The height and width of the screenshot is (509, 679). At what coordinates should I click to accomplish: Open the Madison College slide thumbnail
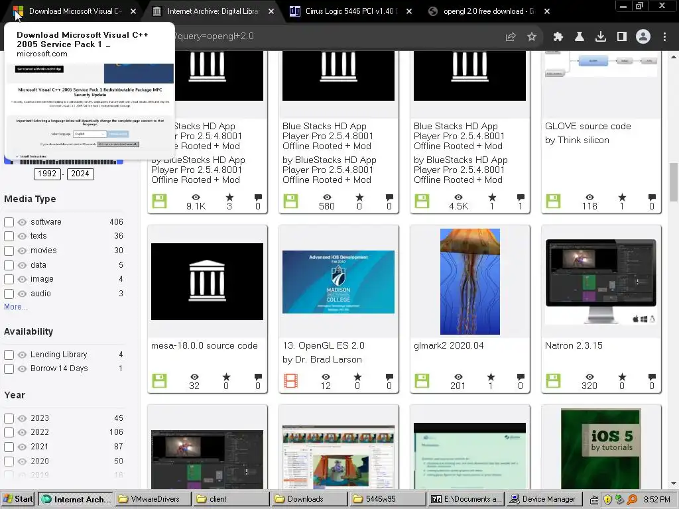(x=338, y=282)
